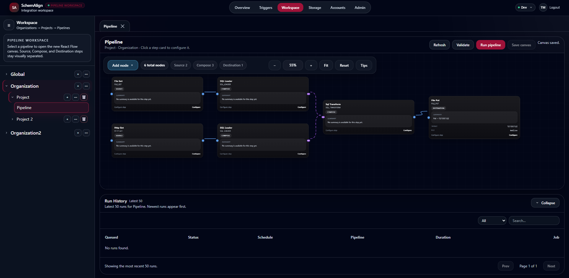The height and width of the screenshot is (278, 569).
Task: Click Run pipeline button
Action: [x=490, y=45]
